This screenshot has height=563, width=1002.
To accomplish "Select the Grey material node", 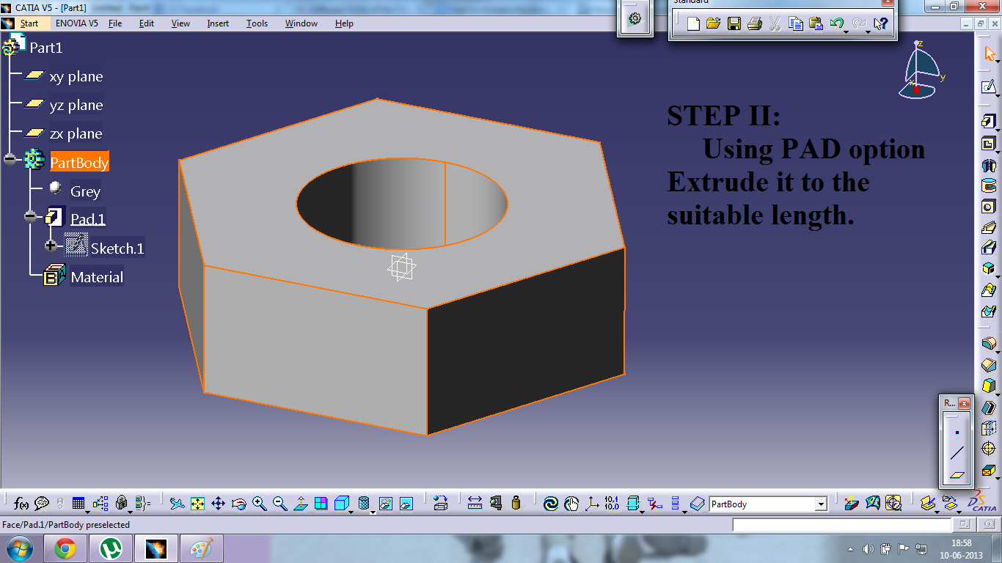I will (x=85, y=191).
